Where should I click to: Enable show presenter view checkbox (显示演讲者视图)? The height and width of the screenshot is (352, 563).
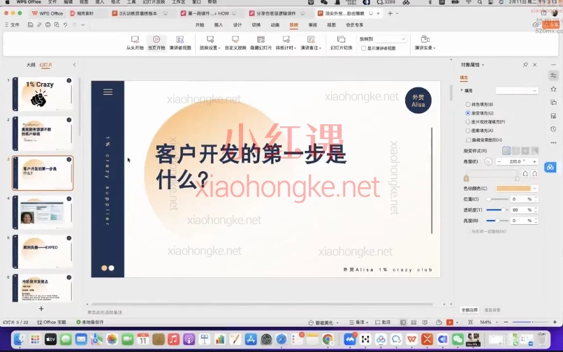point(363,48)
